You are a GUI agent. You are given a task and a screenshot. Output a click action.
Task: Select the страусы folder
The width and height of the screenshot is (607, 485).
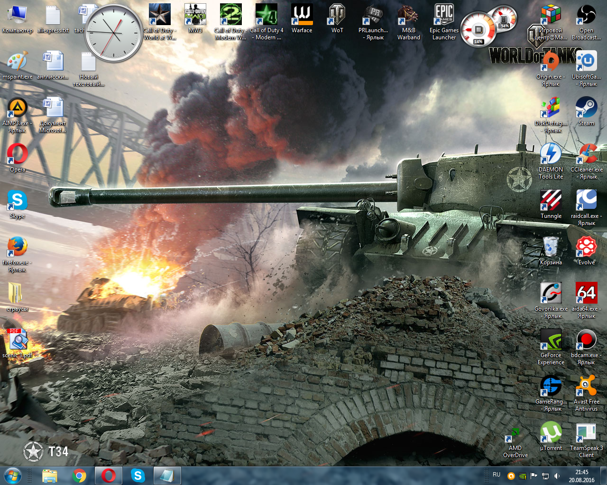[18, 297]
